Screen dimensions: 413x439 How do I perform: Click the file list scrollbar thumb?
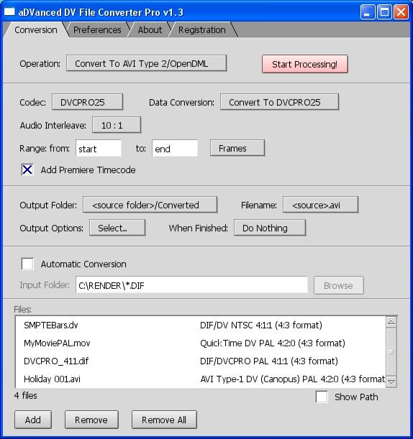(391, 352)
